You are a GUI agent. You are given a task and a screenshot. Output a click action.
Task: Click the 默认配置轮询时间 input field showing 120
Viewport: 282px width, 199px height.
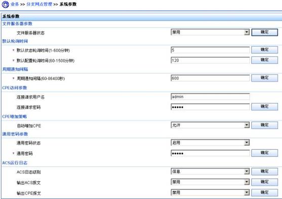coord(210,60)
